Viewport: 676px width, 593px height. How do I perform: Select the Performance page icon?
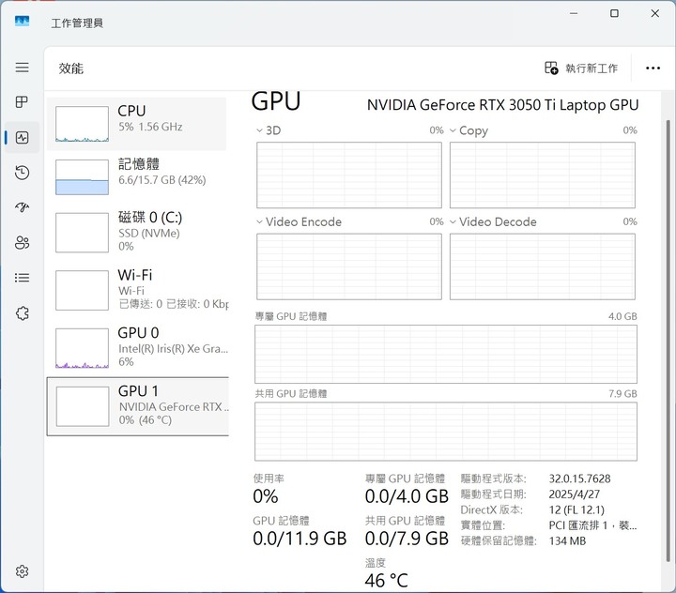coord(22,138)
